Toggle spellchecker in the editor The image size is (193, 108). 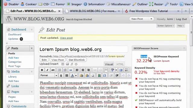pyautogui.click(x=112, y=70)
